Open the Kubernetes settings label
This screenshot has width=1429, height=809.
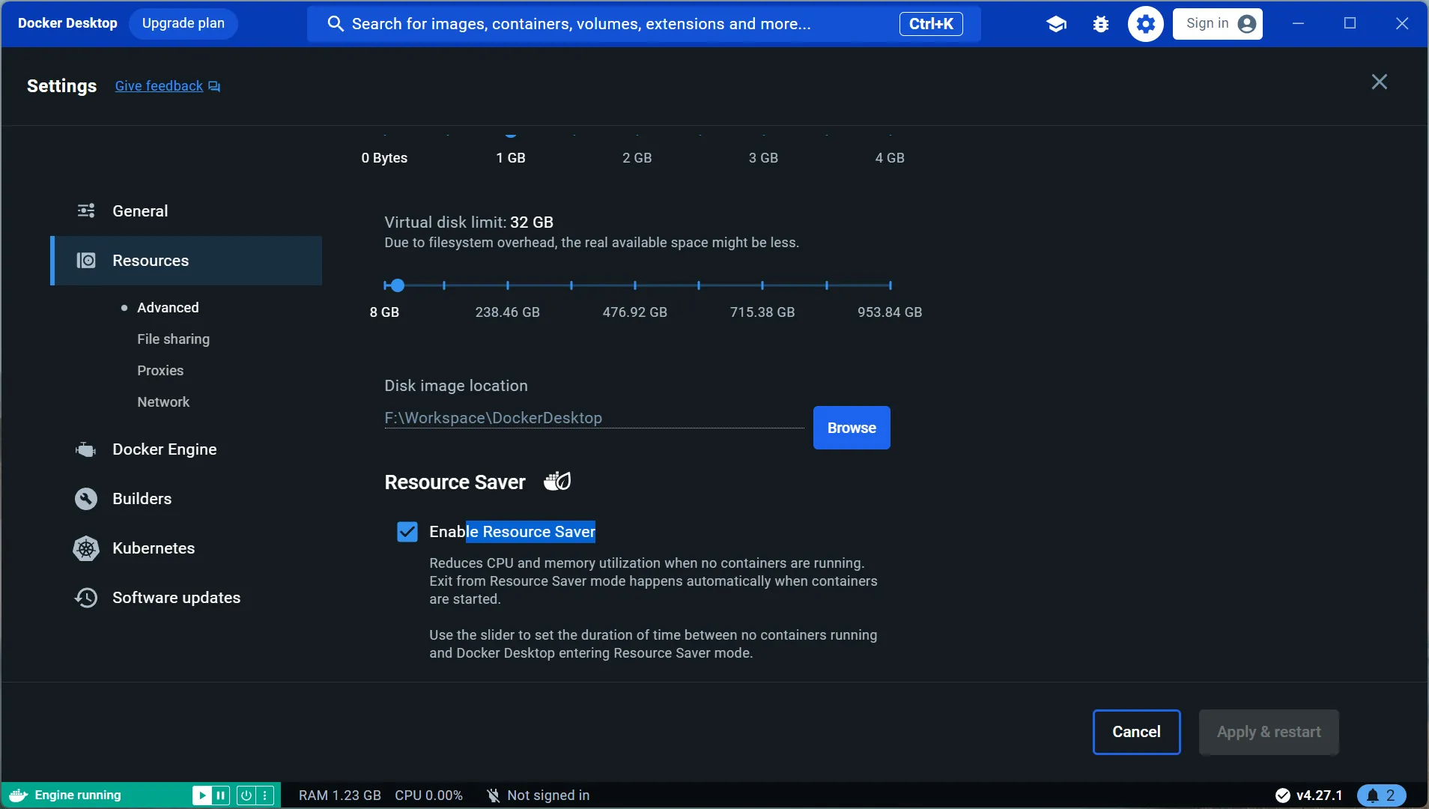(154, 548)
